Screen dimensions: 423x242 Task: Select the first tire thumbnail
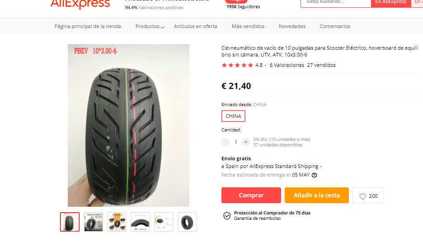pos(70,222)
